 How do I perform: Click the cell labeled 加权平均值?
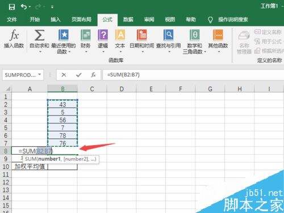30,167
